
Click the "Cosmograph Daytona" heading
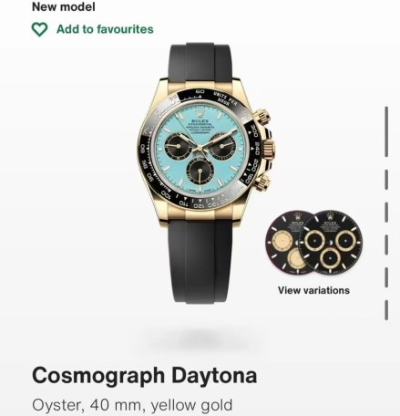coord(145,375)
